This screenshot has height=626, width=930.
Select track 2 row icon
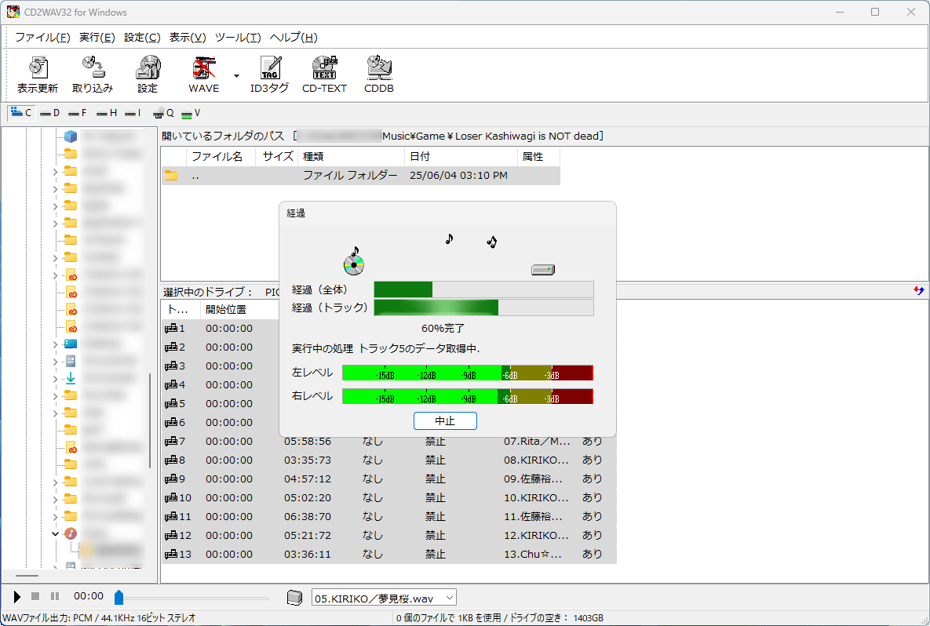point(171,348)
